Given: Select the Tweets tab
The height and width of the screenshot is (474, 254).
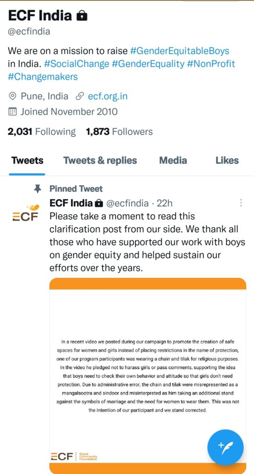Looking at the screenshot, I should (x=27, y=161).
